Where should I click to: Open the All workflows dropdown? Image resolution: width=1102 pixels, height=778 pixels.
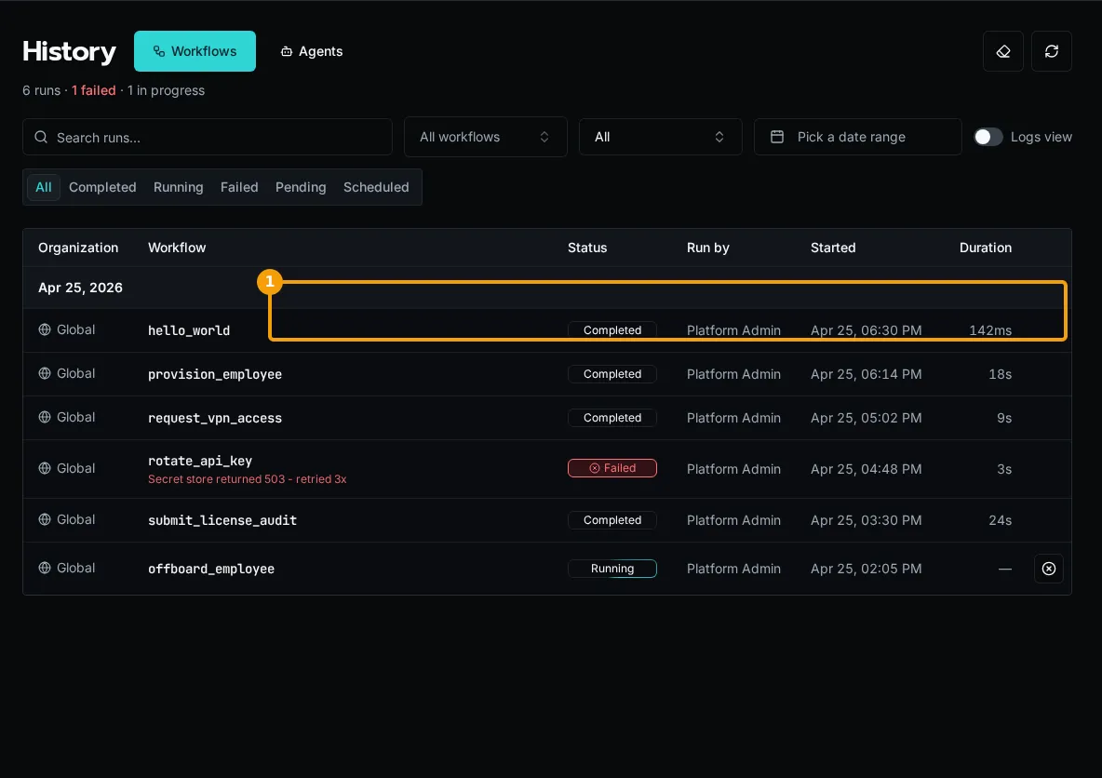(485, 137)
